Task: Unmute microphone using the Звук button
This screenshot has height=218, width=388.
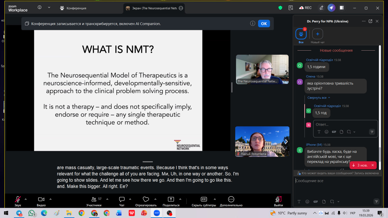Action: click(18, 199)
